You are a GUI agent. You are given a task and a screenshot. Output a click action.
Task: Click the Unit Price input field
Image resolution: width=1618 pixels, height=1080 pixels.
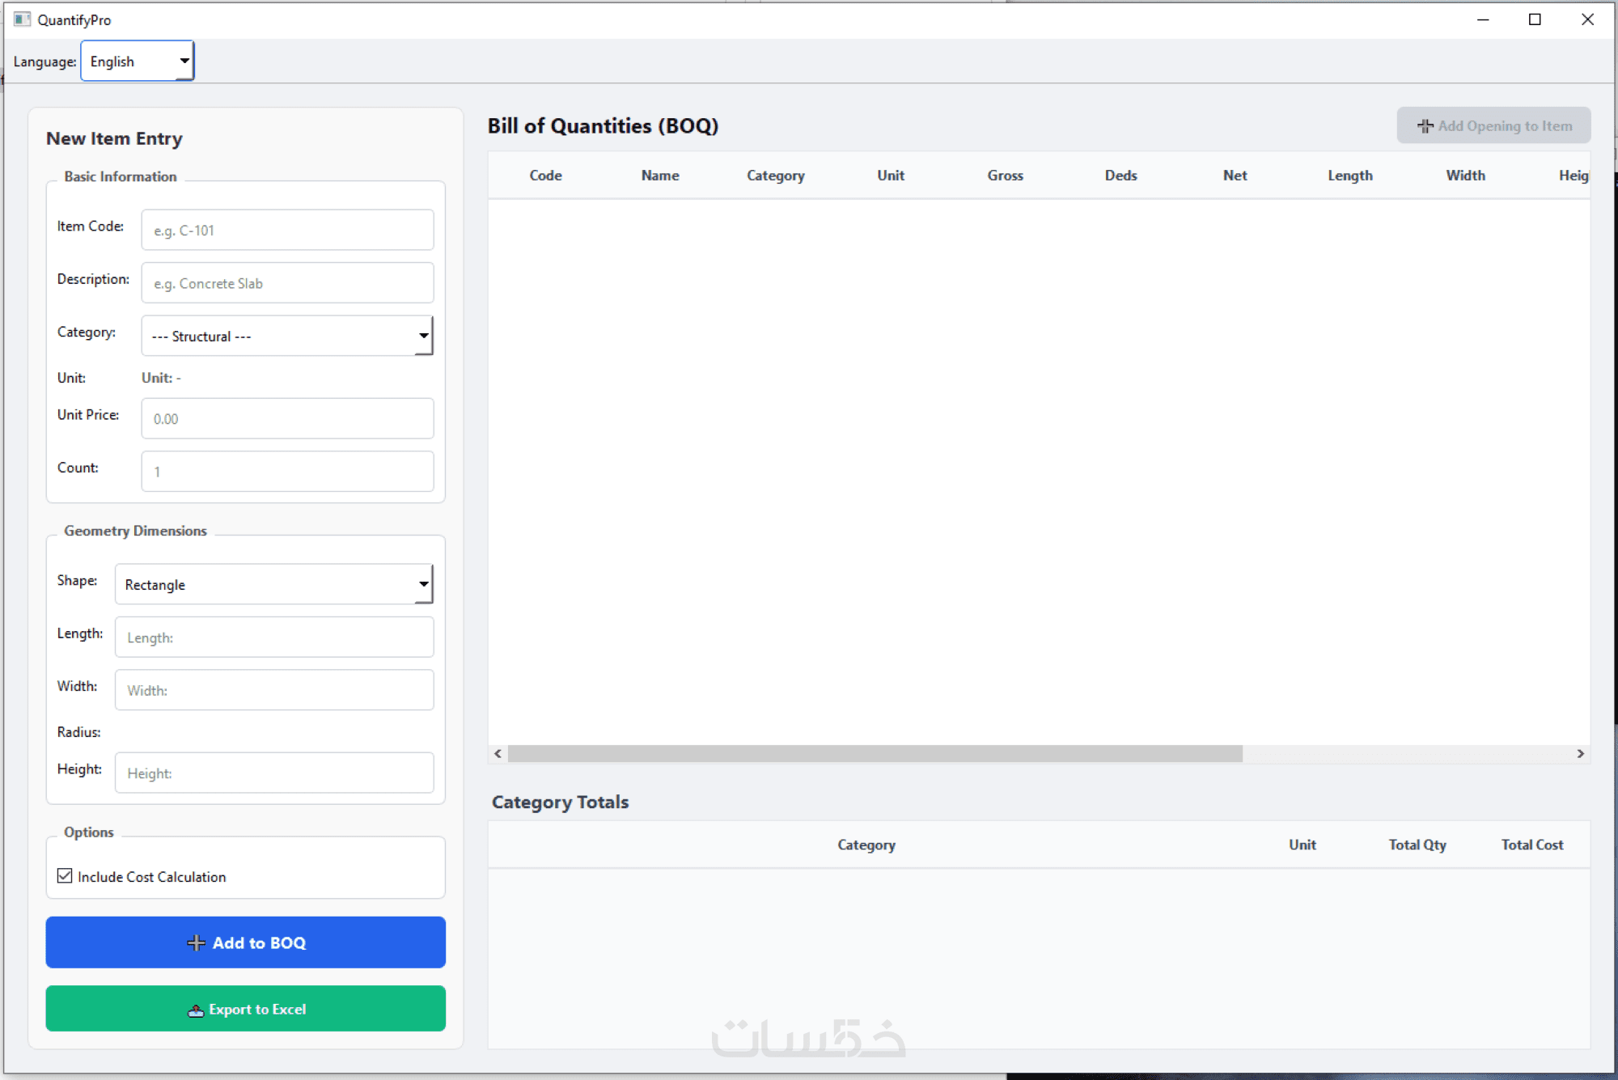tap(287, 419)
